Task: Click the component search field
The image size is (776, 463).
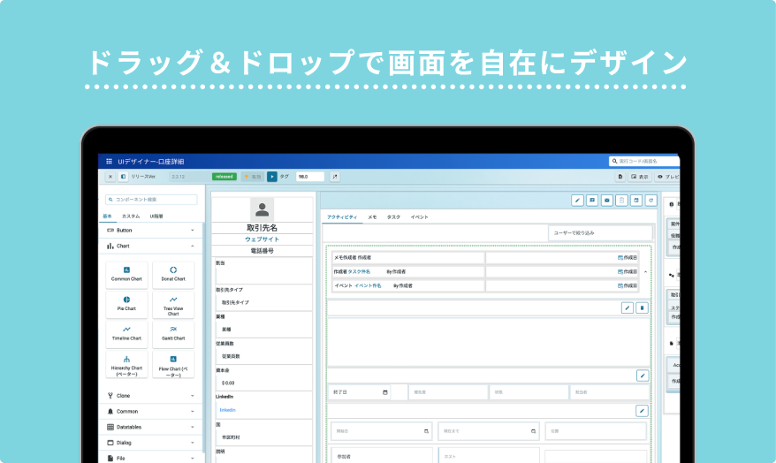Action: [151, 200]
